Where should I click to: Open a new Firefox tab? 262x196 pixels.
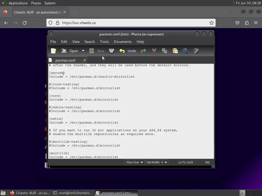pos(74,12)
